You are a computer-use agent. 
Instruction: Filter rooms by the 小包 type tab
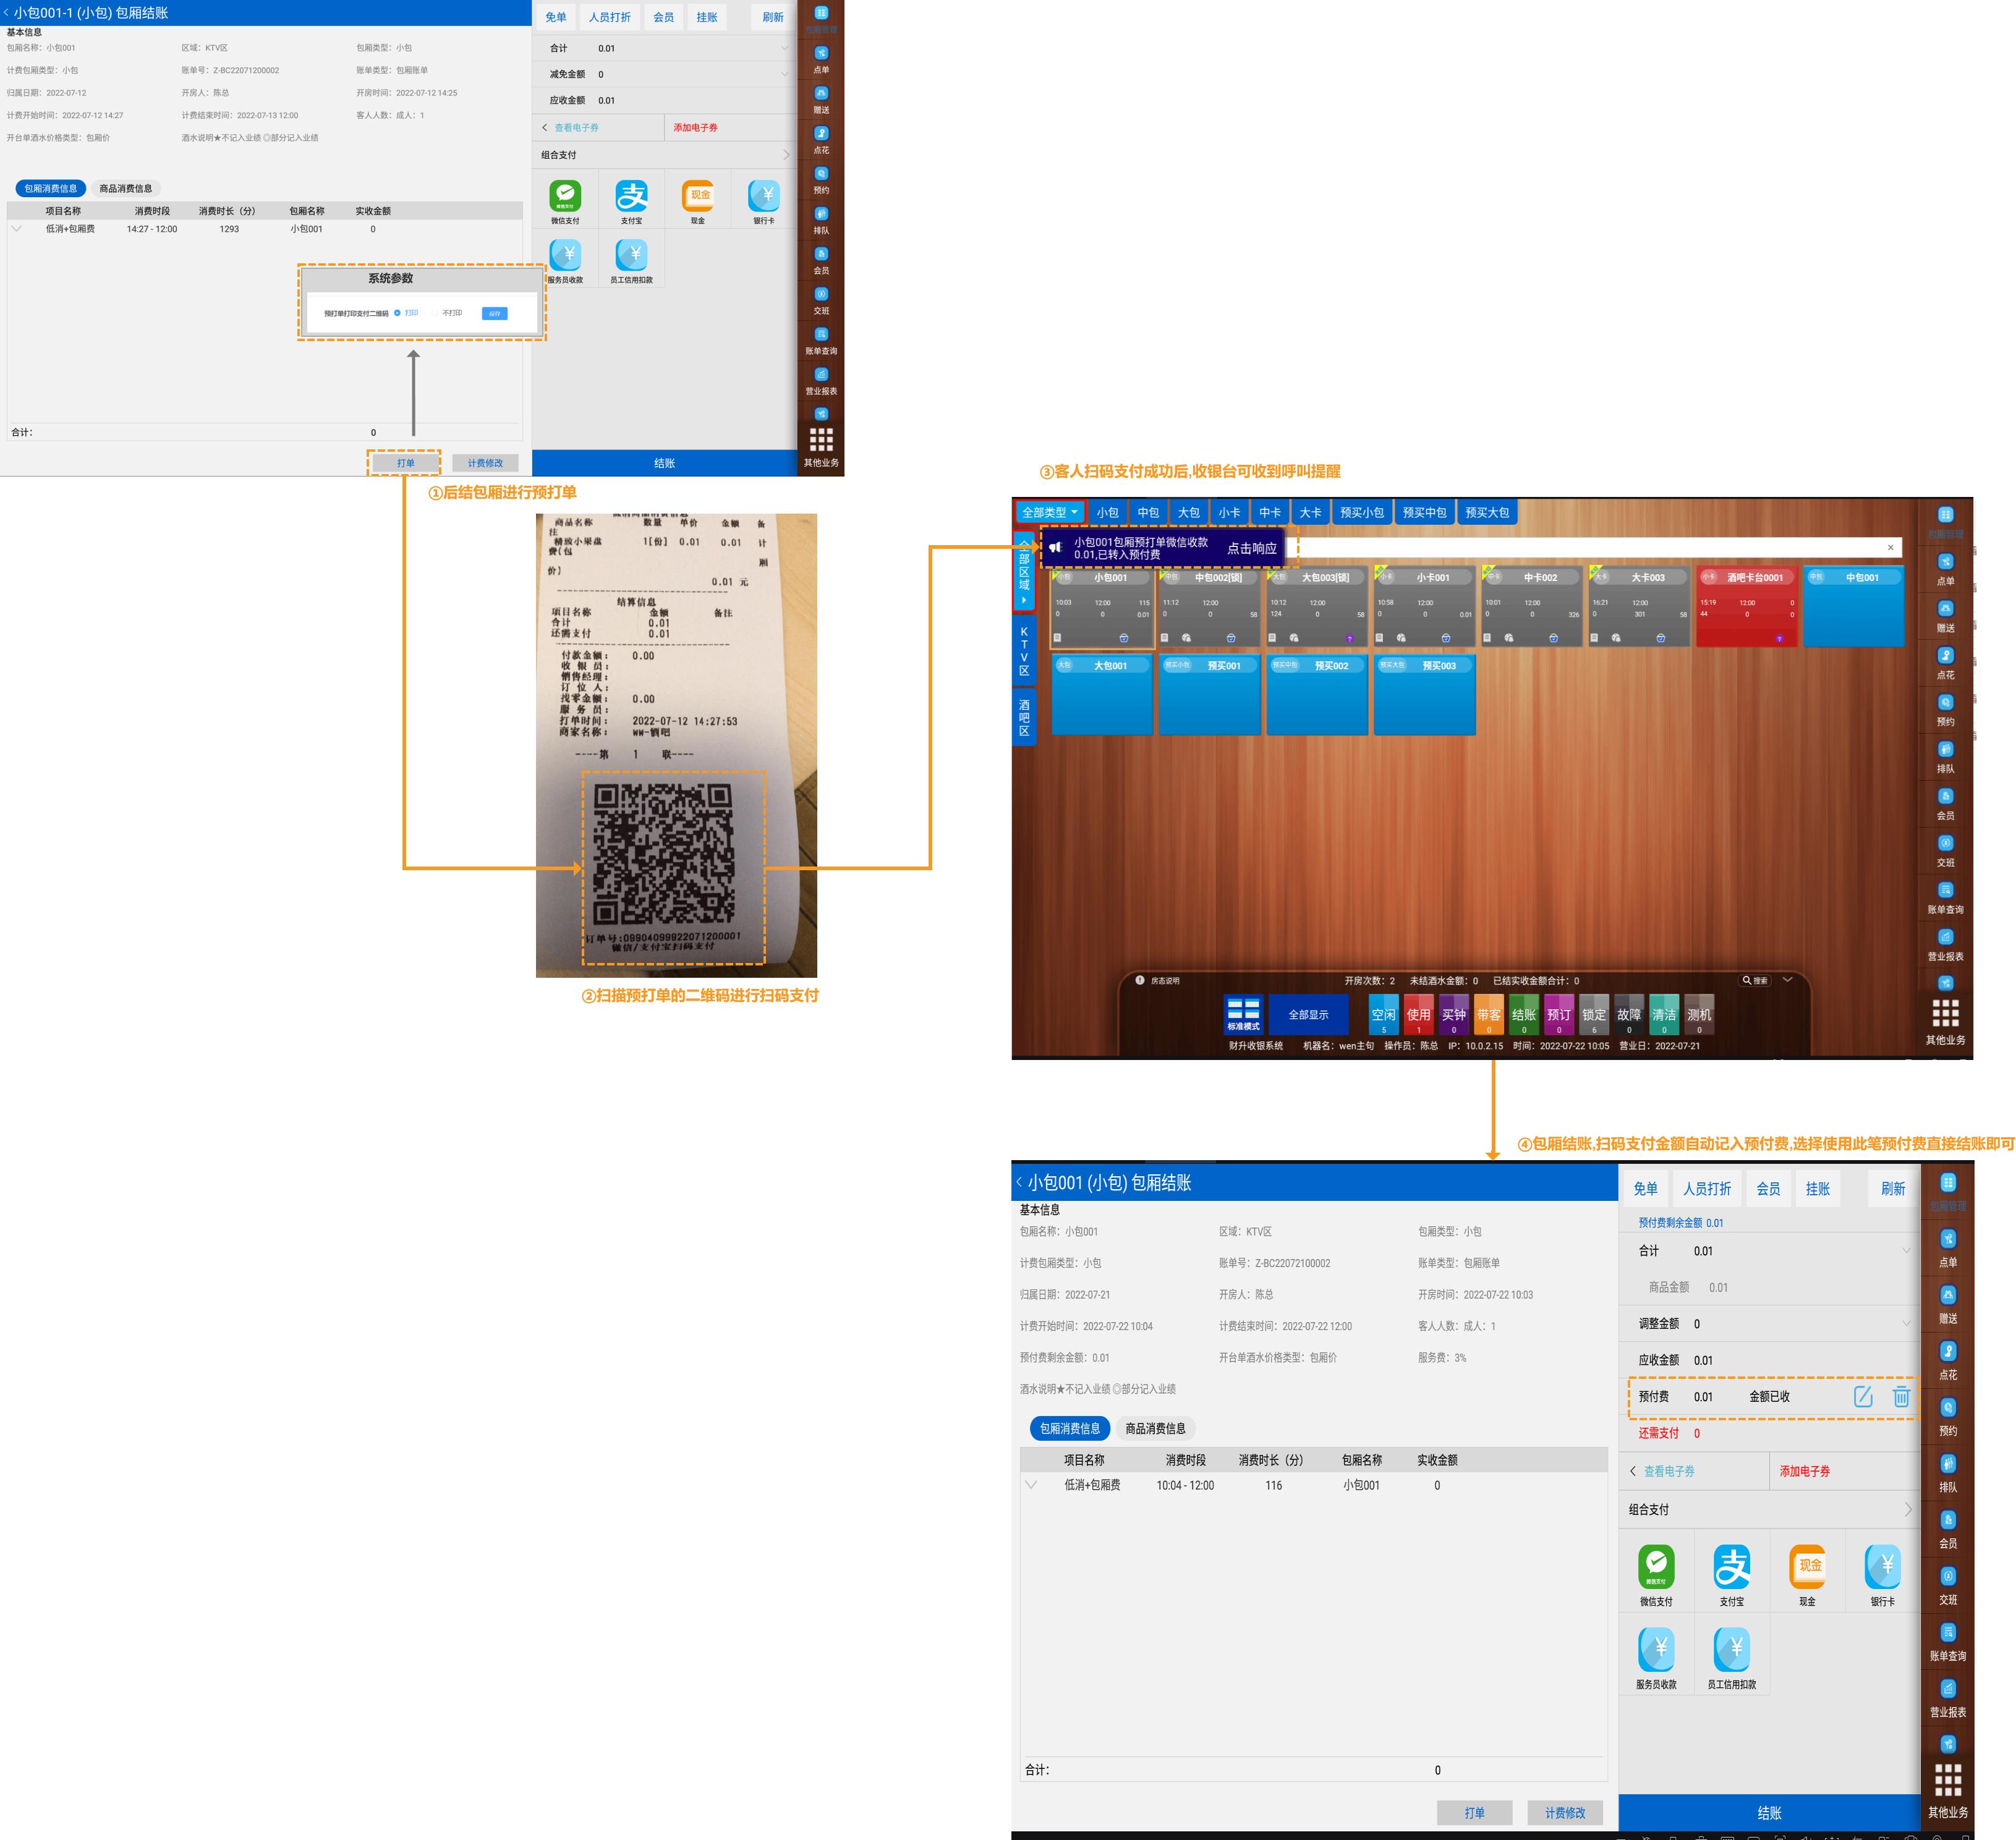tap(1107, 512)
